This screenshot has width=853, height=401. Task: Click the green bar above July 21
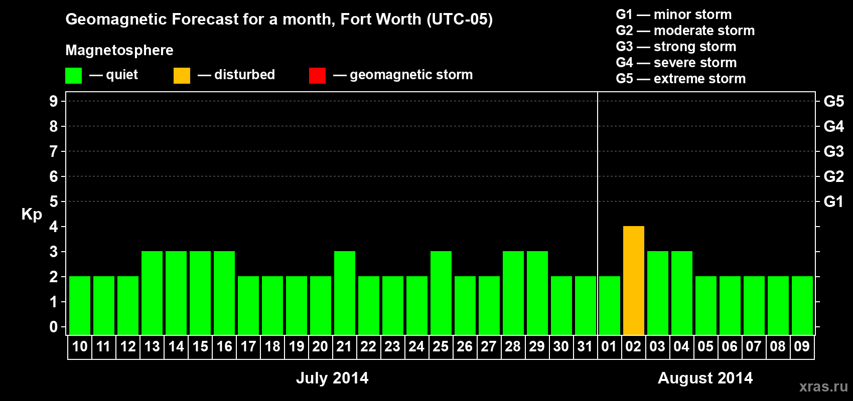pyautogui.click(x=345, y=293)
